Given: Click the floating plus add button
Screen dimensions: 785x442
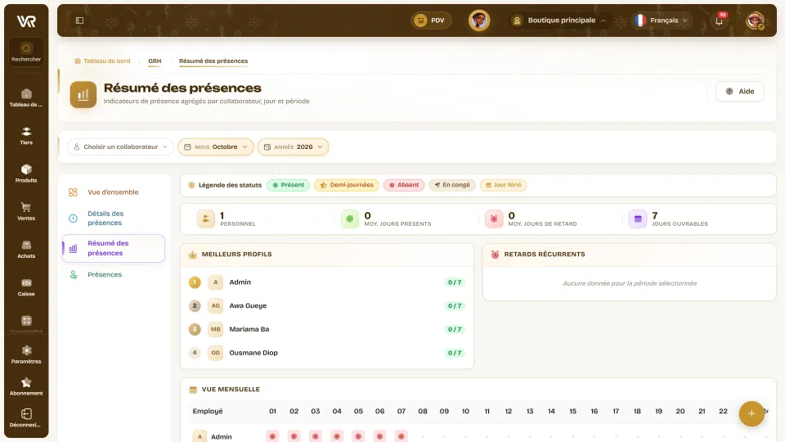Looking at the screenshot, I should pos(751,413).
